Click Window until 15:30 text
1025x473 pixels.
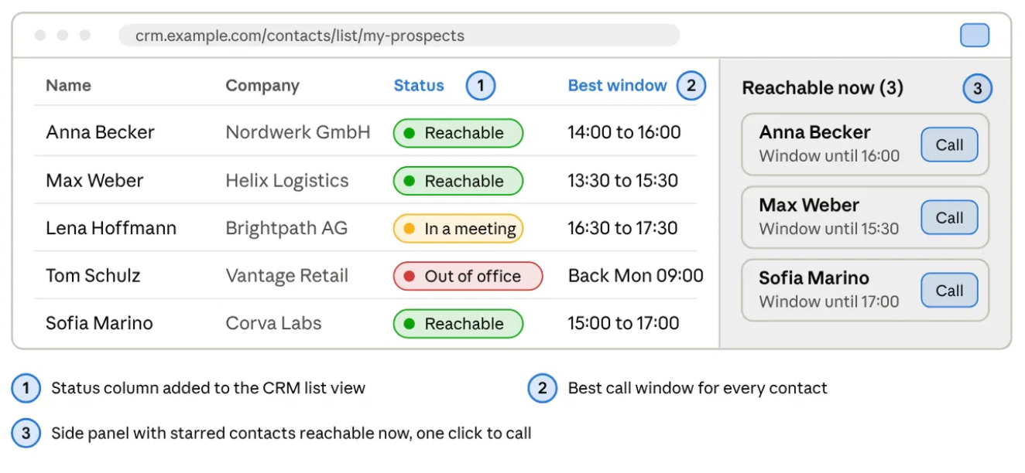tap(828, 229)
